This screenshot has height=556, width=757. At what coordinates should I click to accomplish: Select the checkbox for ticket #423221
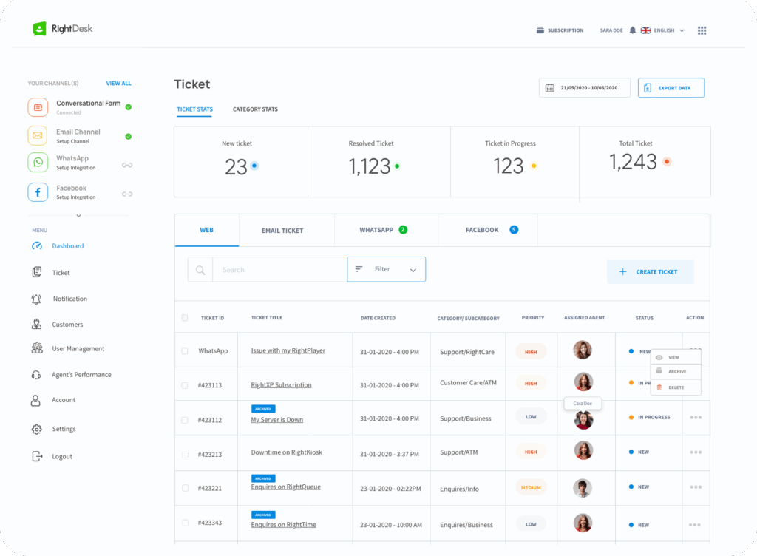(x=185, y=488)
